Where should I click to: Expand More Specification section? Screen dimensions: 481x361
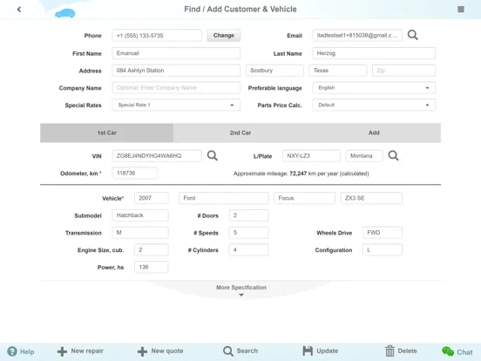[241, 290]
